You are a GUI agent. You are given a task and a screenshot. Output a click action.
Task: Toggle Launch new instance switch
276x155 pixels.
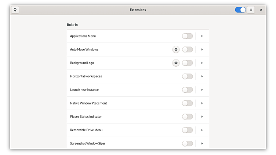187,90
